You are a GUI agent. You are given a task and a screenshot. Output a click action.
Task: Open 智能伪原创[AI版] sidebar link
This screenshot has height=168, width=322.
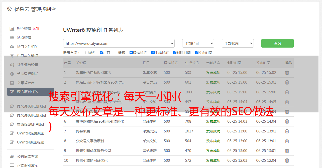[31, 124]
